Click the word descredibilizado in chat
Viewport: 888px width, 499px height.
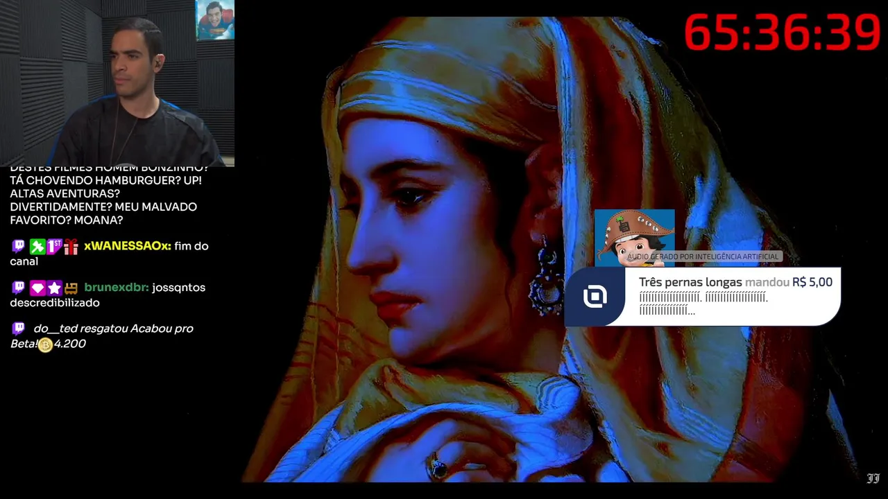55,302
